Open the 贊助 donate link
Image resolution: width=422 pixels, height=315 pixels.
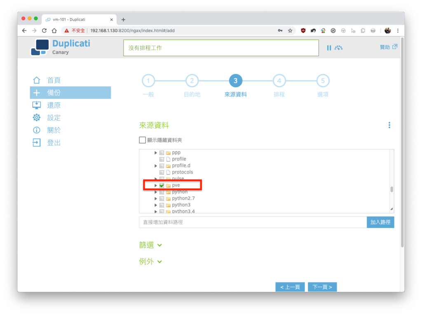point(388,47)
